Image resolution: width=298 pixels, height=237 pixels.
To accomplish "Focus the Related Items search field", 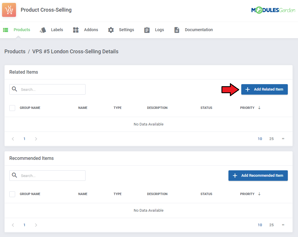I will click(47, 89).
